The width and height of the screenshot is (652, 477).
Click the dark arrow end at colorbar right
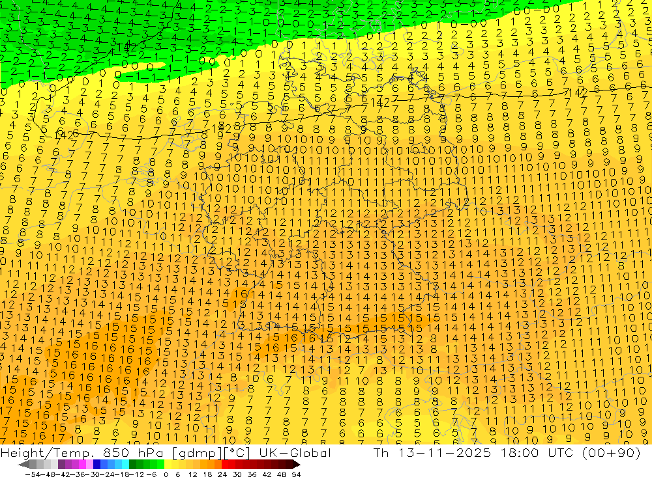[297, 465]
